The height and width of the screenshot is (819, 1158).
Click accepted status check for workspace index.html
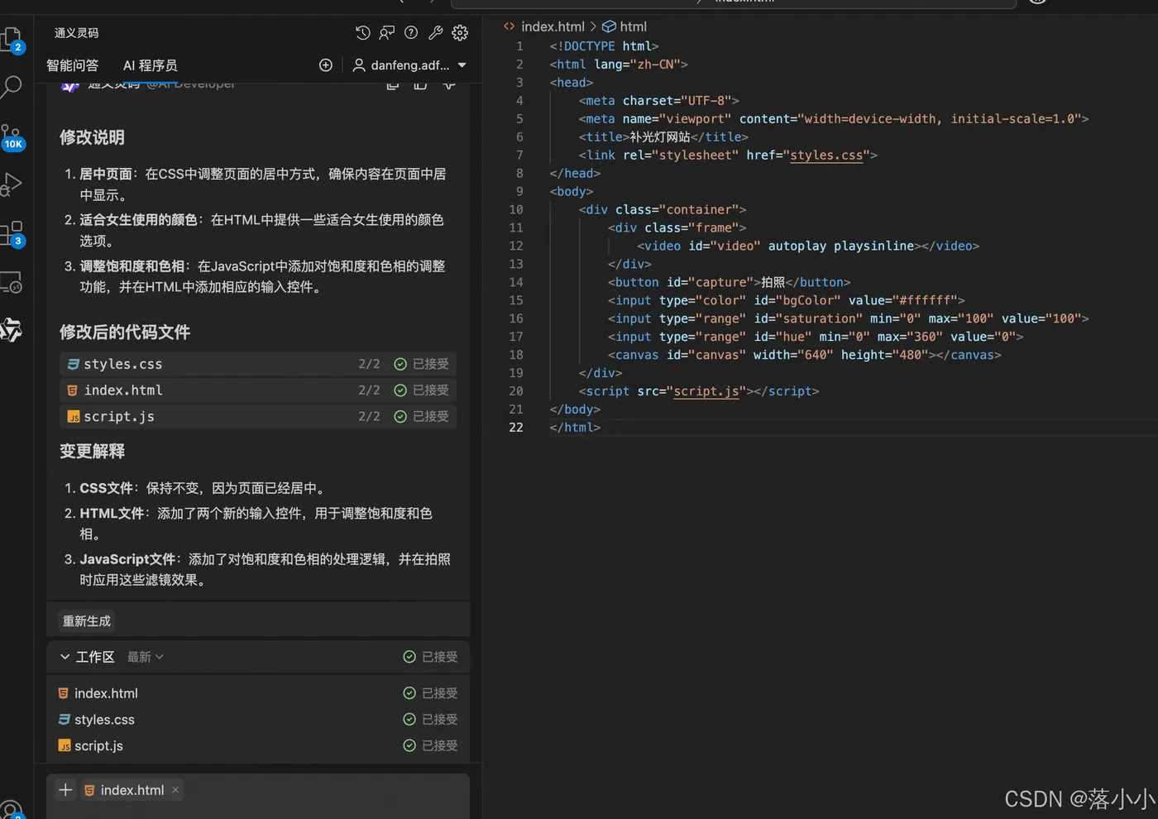409,693
